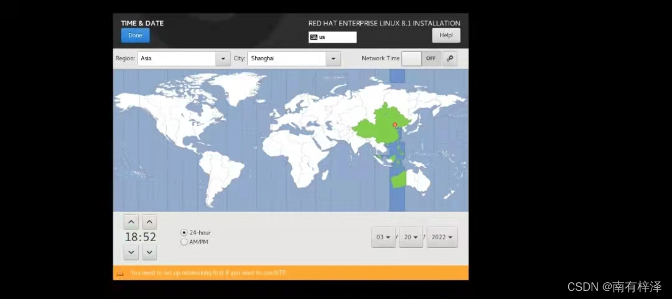Increase the hour with up arrow
This screenshot has width=672, height=299.
(131, 222)
